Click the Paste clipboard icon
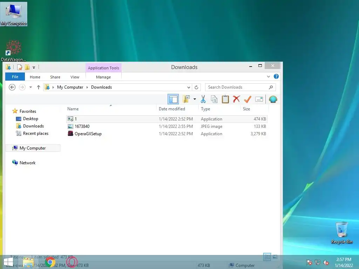 225,99
